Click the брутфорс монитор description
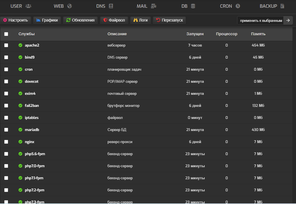The image size is (296, 204). pos(123,105)
